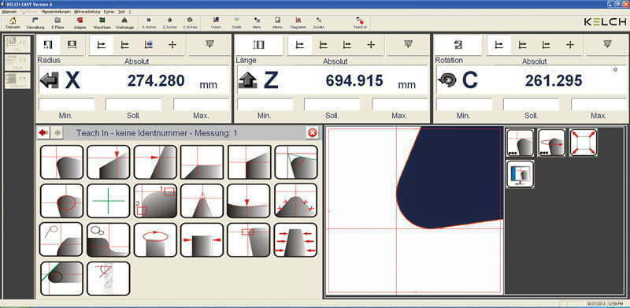
Task: Open the monitor display icon beside camera view
Action: pyautogui.click(x=521, y=174)
